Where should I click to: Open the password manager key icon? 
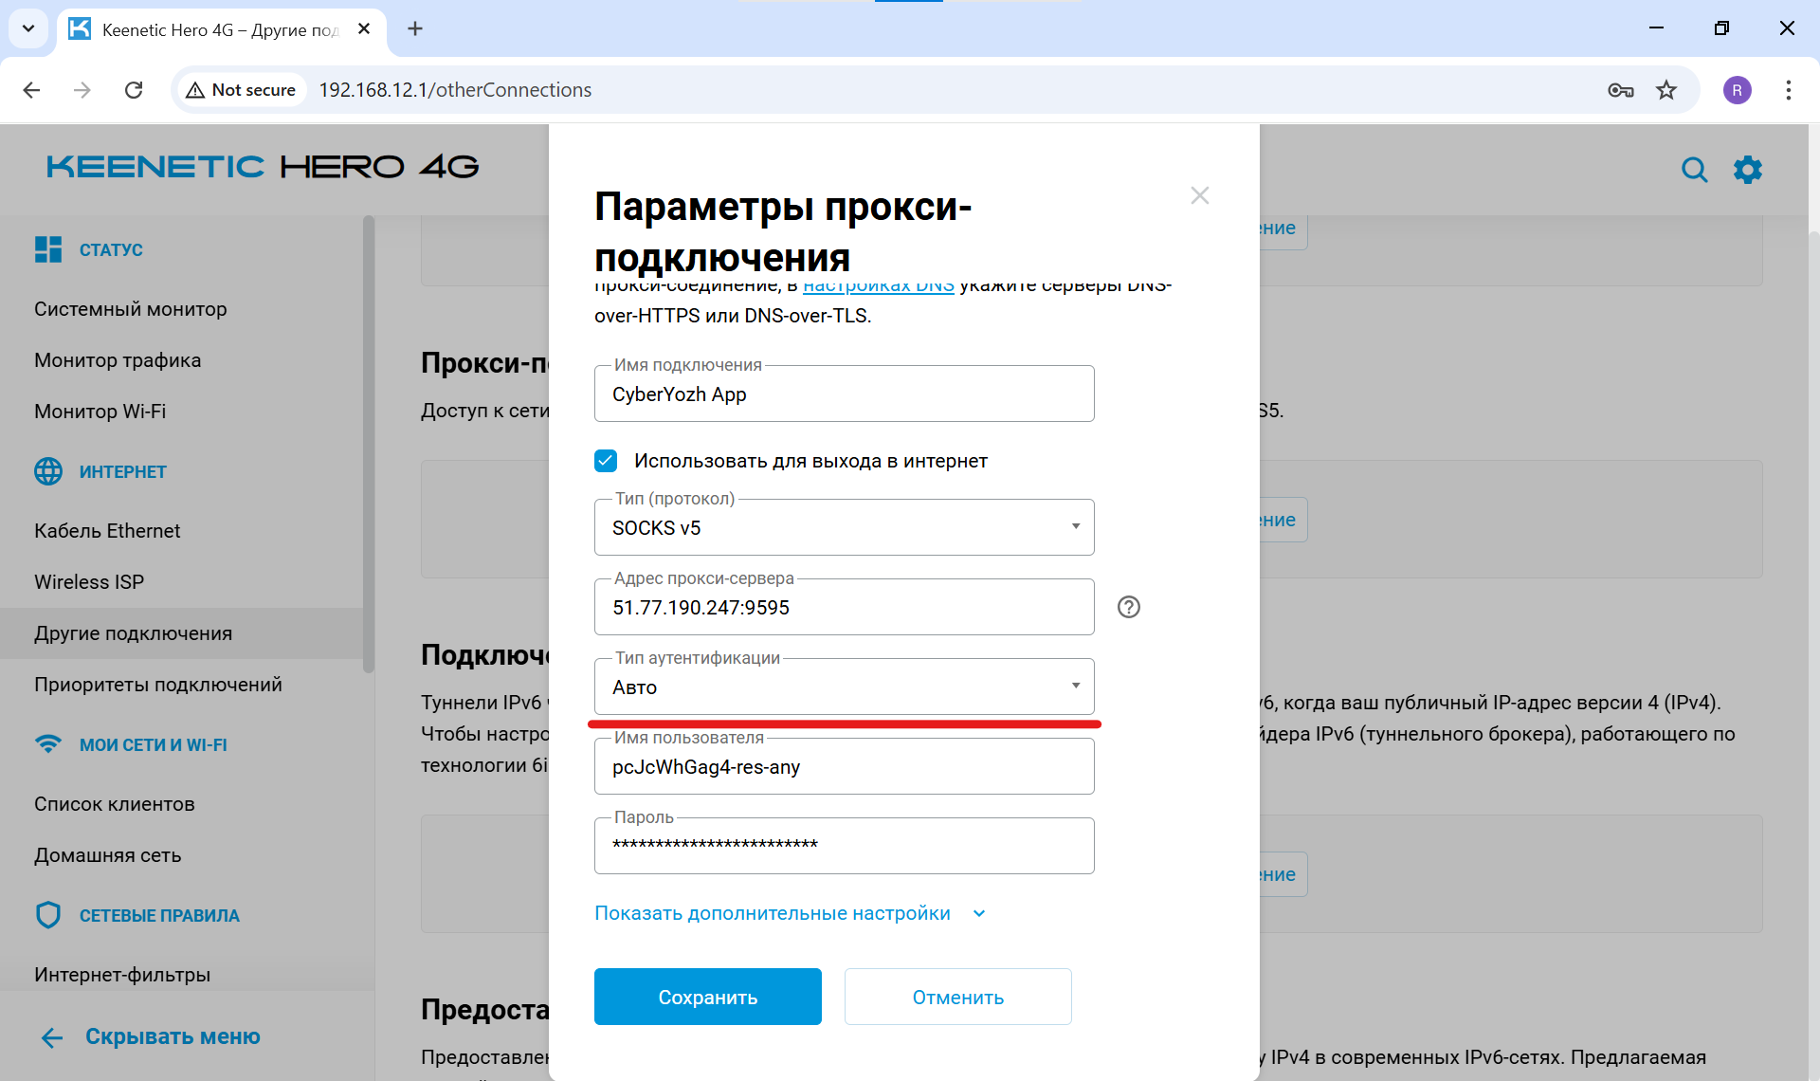(x=1622, y=89)
